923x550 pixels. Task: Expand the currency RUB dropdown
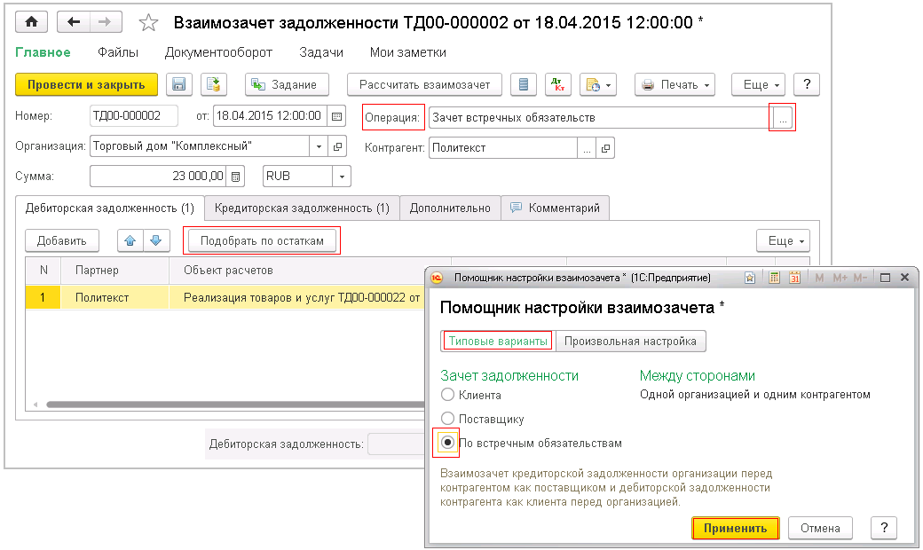click(x=342, y=177)
